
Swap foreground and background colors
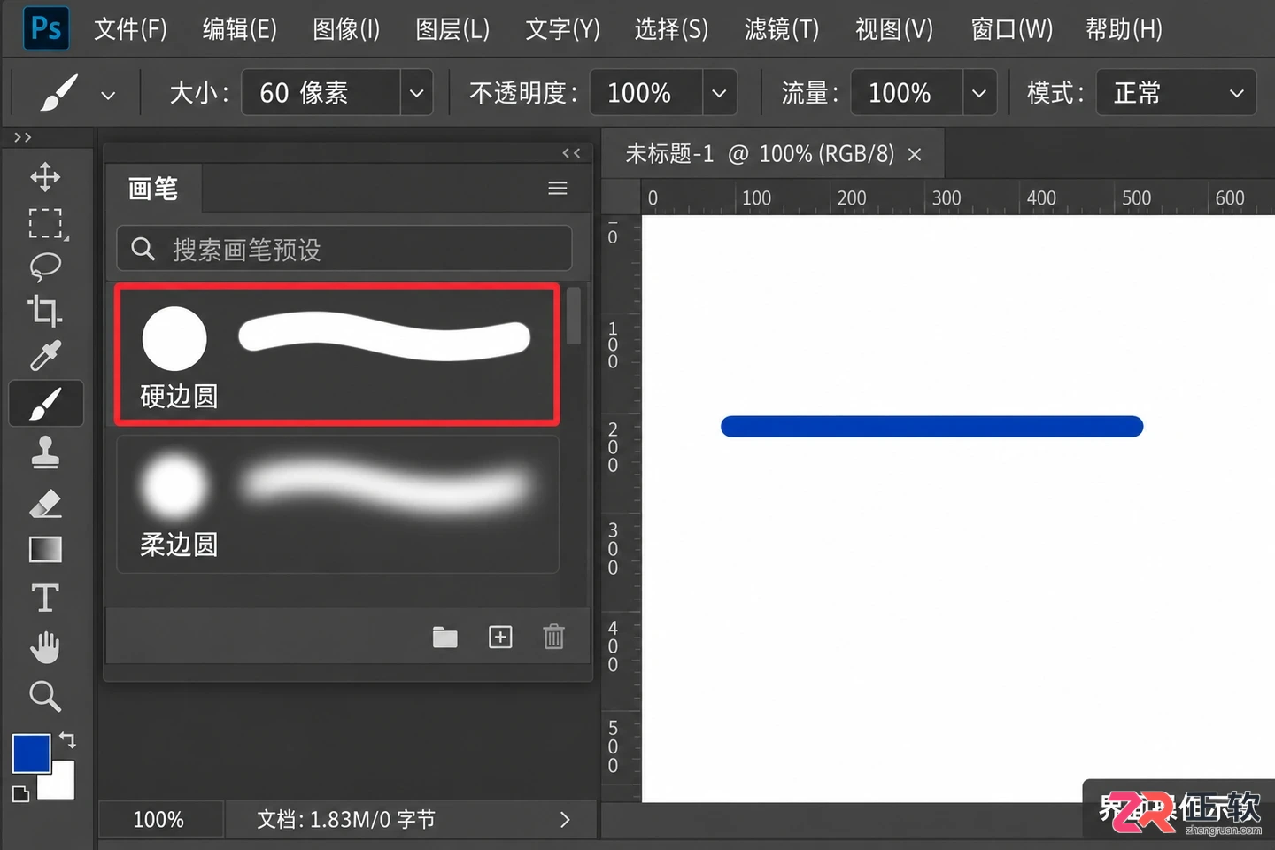[x=68, y=739]
